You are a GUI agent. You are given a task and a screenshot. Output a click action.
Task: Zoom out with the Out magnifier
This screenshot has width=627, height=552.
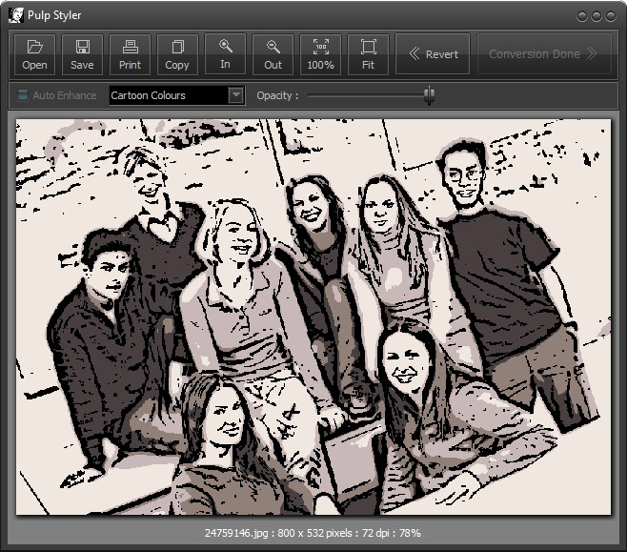[x=273, y=54]
